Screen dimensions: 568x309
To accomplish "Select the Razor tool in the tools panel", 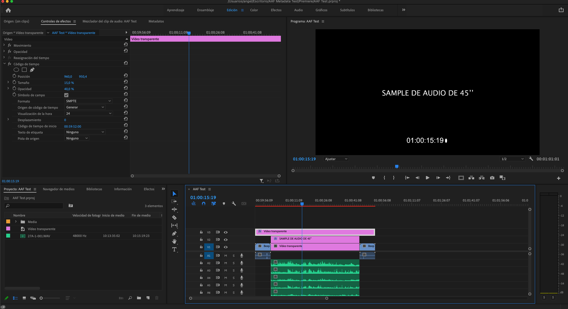I will (174, 218).
